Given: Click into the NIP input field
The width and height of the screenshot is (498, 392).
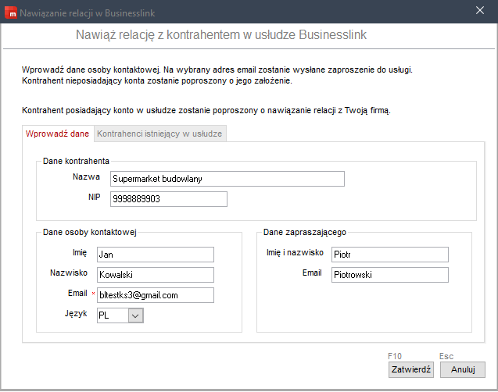Looking at the screenshot, I should 169,199.
